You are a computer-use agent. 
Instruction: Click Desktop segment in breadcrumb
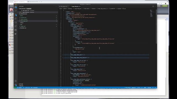coord(70,9)
